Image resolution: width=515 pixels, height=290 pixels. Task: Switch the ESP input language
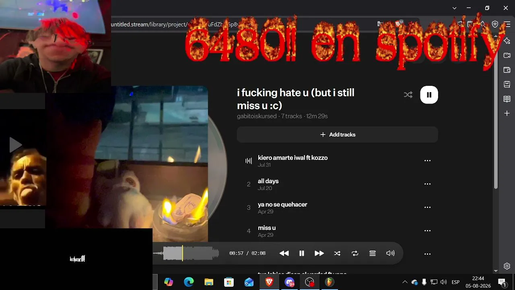(455, 282)
